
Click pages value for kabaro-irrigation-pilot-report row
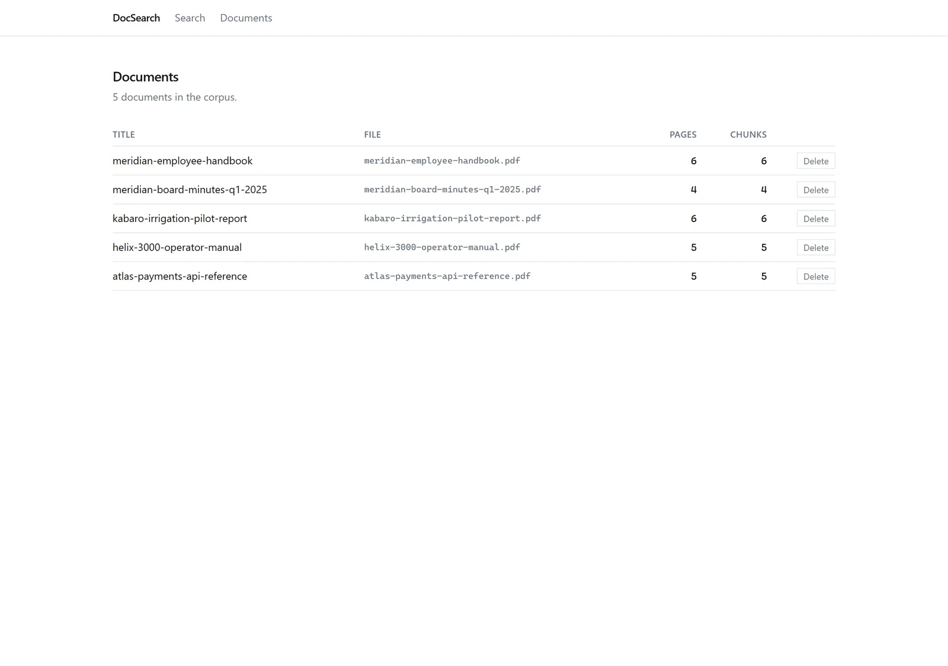click(693, 218)
